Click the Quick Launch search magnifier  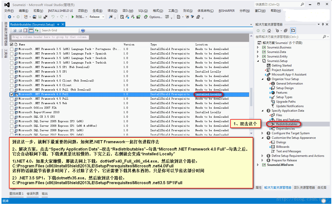302,4
